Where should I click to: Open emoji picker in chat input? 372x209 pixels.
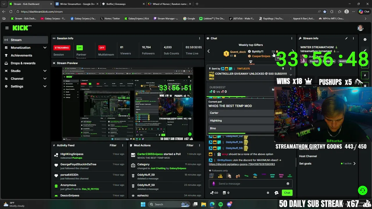[x=288, y=184]
